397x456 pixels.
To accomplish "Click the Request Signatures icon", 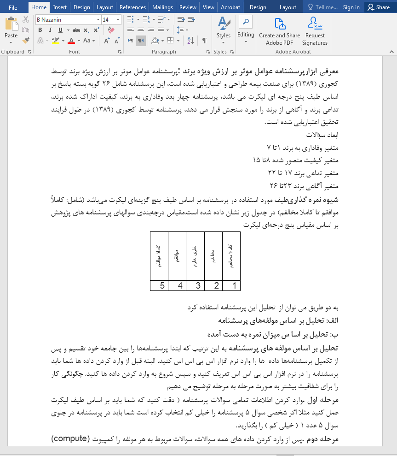I will (315, 31).
